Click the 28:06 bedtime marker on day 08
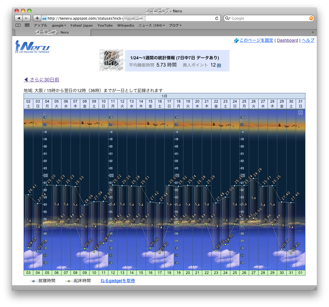Screen dimensions: 329x307 [x=84, y=205]
